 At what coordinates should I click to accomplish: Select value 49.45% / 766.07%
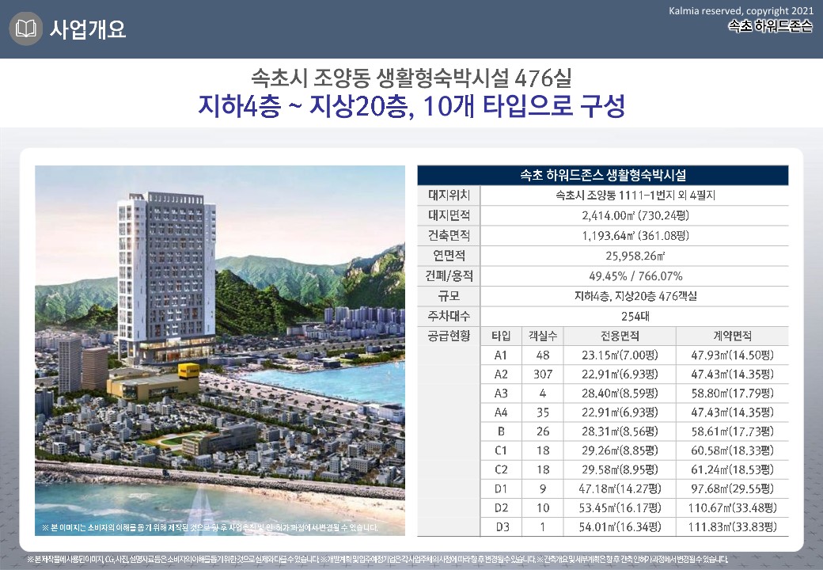pos(635,276)
